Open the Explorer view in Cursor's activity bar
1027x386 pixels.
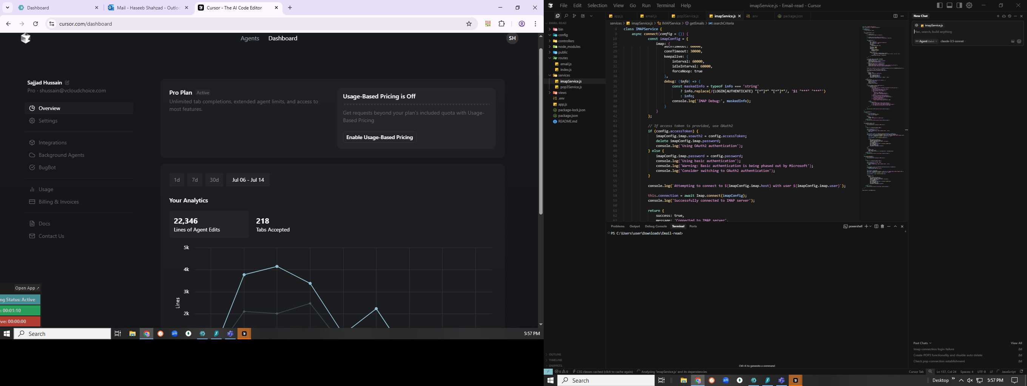[557, 16]
